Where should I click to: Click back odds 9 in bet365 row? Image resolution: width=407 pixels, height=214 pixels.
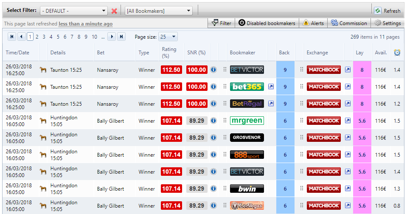(285, 87)
